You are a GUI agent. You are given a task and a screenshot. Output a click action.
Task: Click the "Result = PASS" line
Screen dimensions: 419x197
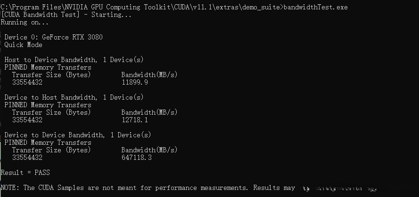pos(25,173)
